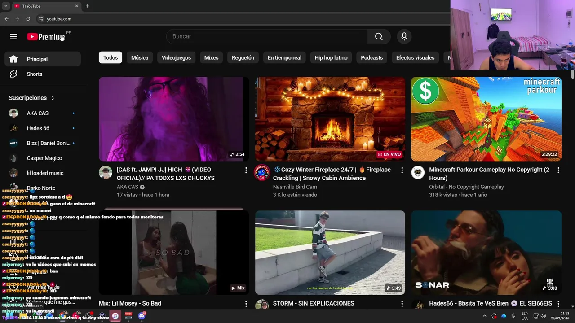This screenshot has height=323, width=575.
Task: Open options menu for Minecraft Parkour video
Action: (558, 170)
